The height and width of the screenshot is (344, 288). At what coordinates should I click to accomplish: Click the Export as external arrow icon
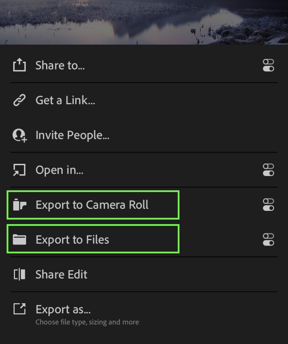pos(19,309)
